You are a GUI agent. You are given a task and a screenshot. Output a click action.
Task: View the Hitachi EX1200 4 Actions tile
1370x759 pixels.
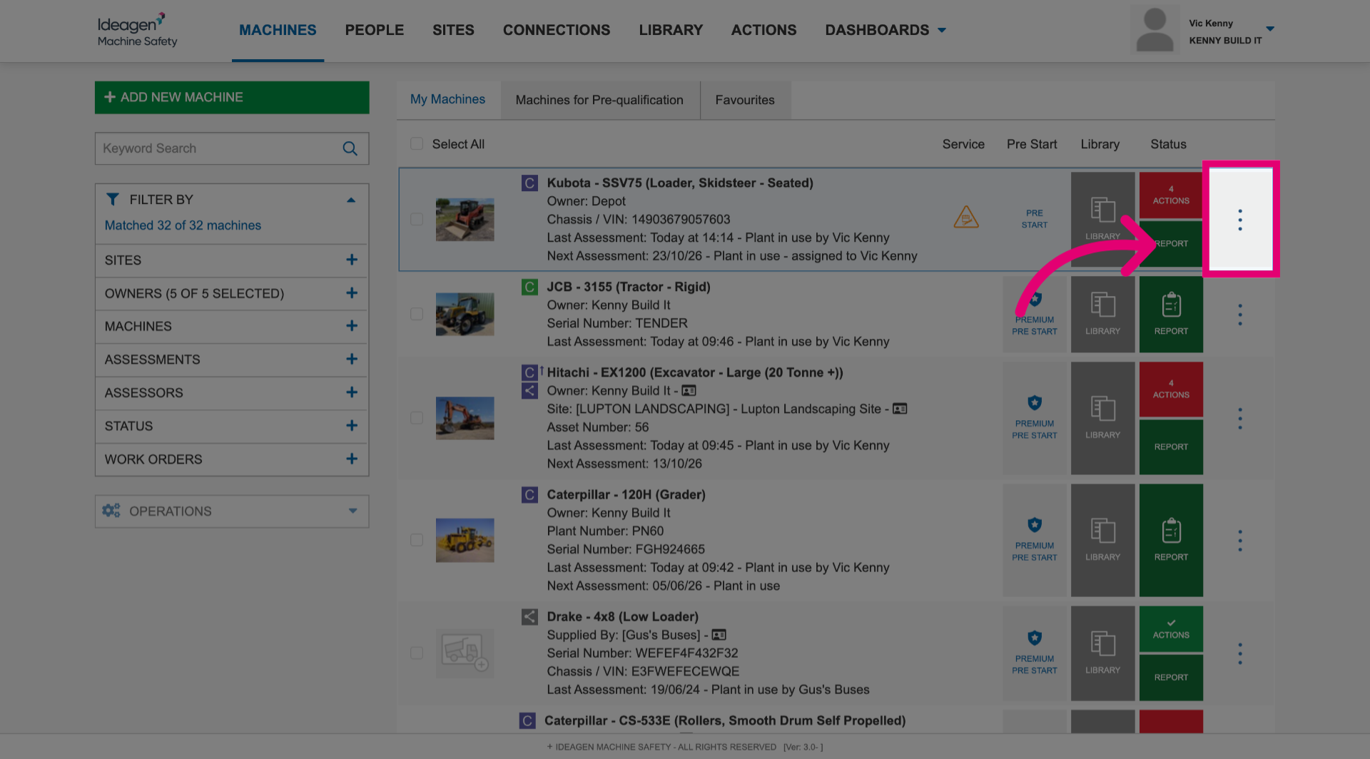click(1171, 389)
